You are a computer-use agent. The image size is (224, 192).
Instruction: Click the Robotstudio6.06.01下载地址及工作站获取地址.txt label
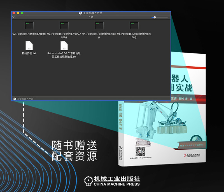[64, 55]
